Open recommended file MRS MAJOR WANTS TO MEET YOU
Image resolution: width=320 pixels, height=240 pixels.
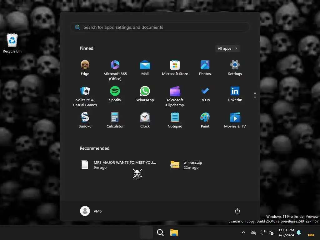point(118,165)
